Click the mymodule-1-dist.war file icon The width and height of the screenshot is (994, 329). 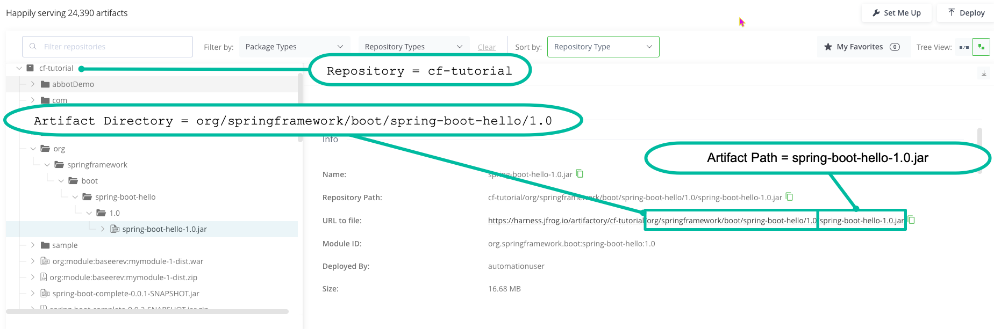click(x=45, y=261)
